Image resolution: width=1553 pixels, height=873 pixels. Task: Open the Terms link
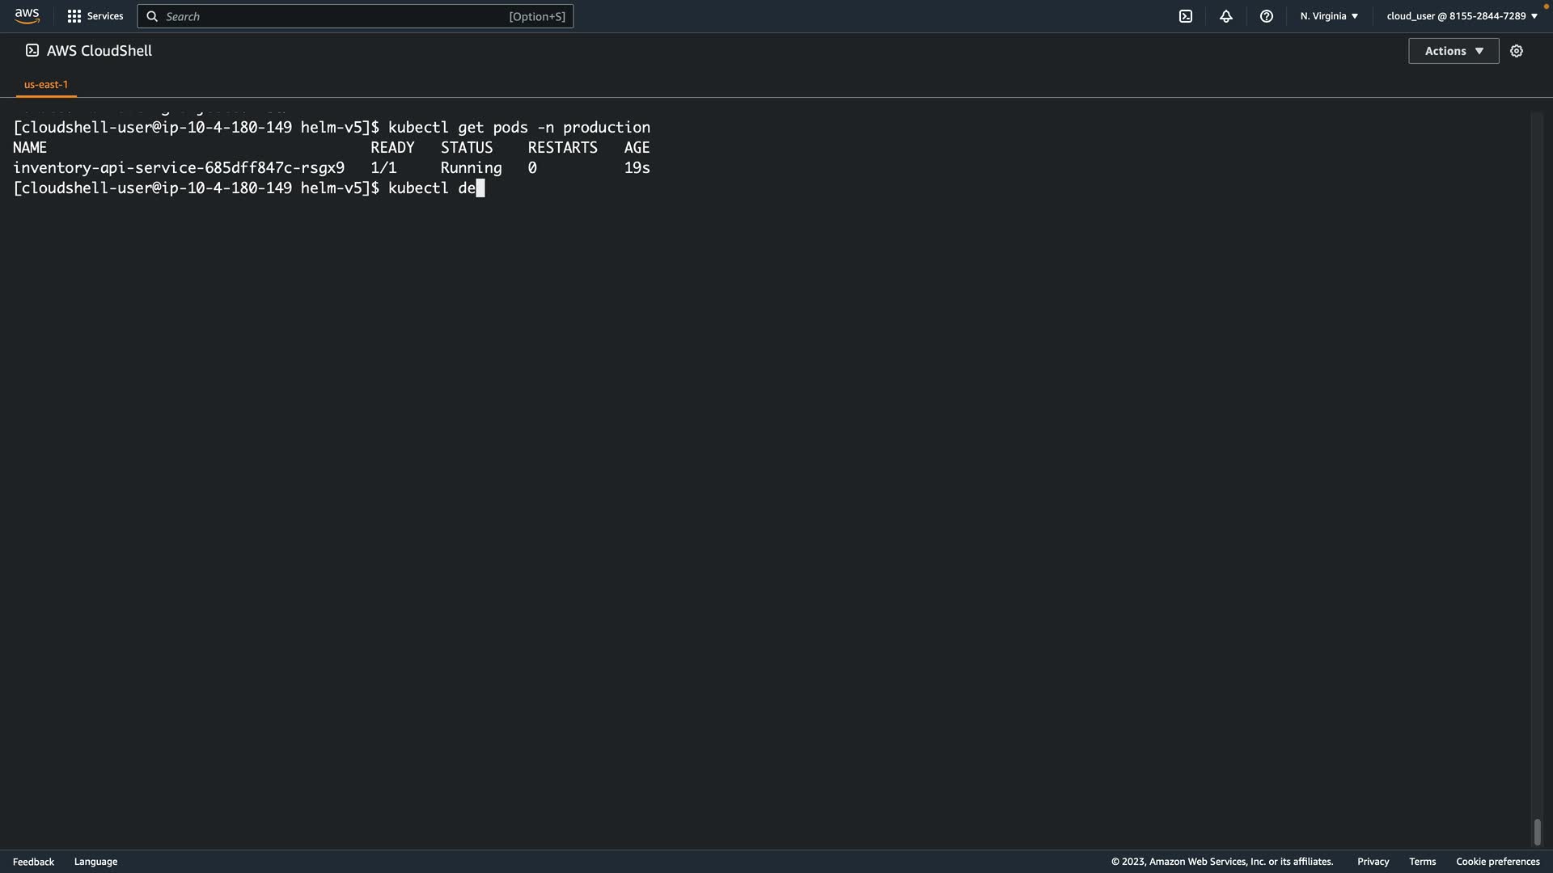pyautogui.click(x=1422, y=862)
